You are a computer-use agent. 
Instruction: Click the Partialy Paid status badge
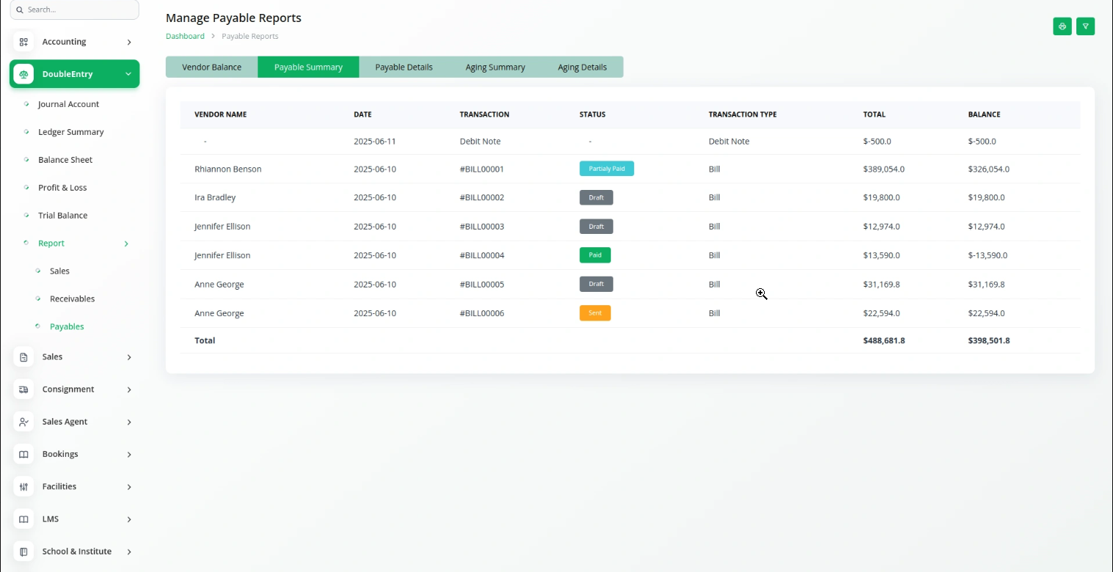(606, 169)
